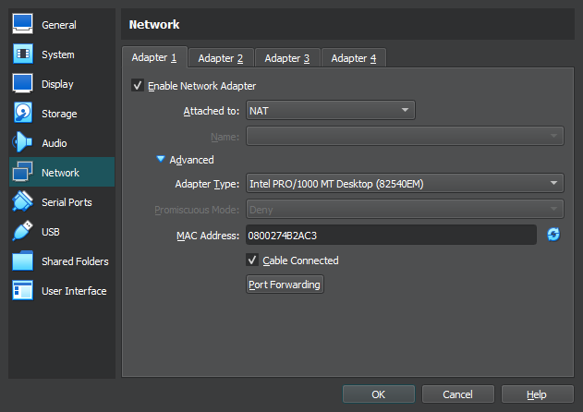Open the Display monitor icon
This screenshot has width=583, height=412.
[x=23, y=84]
